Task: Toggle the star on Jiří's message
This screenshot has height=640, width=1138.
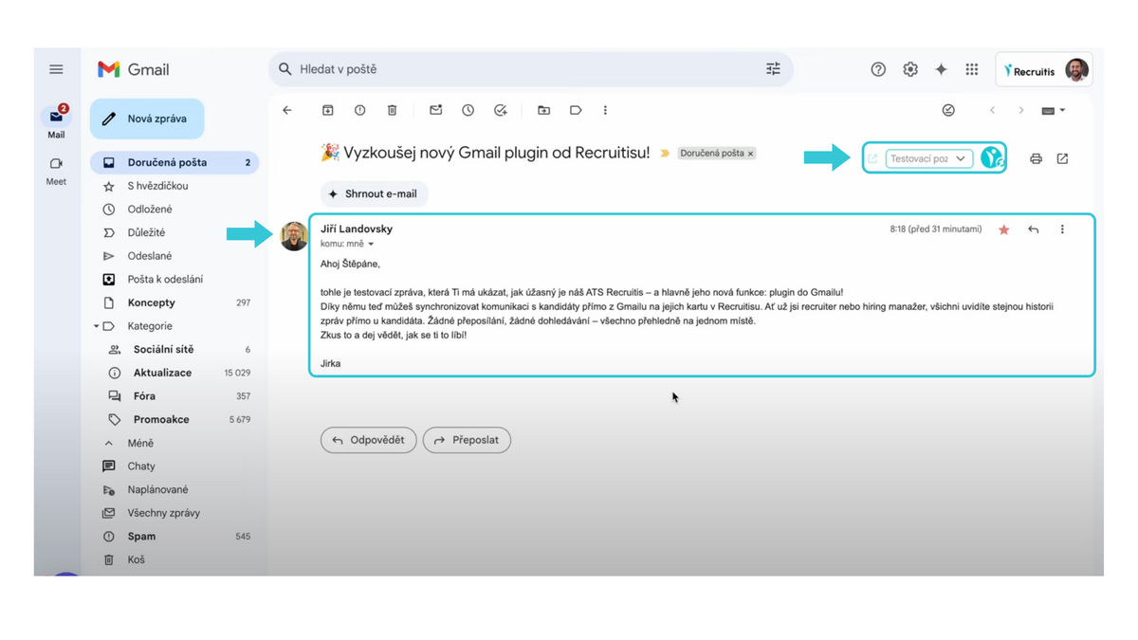Action: (x=1003, y=229)
